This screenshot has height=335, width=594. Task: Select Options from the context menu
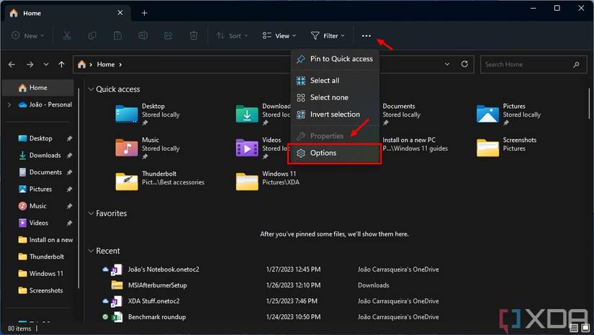[x=335, y=153]
